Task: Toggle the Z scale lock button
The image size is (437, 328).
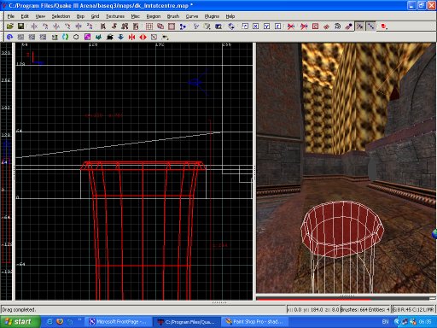Action: pos(277,26)
